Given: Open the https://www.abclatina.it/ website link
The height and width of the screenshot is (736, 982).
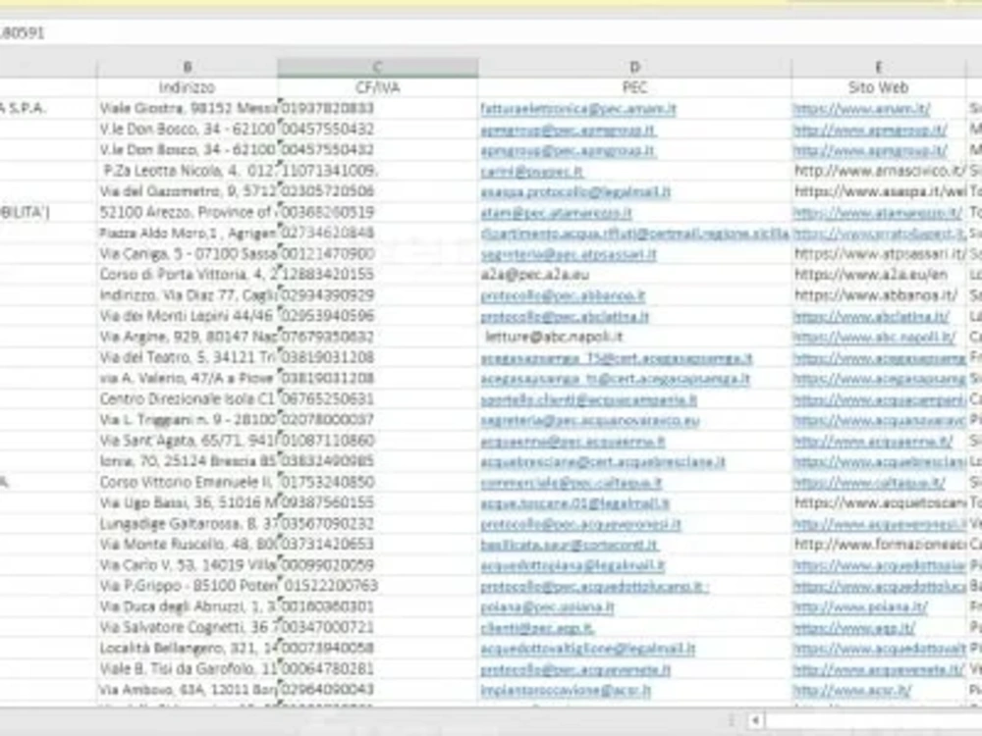Looking at the screenshot, I should [871, 316].
